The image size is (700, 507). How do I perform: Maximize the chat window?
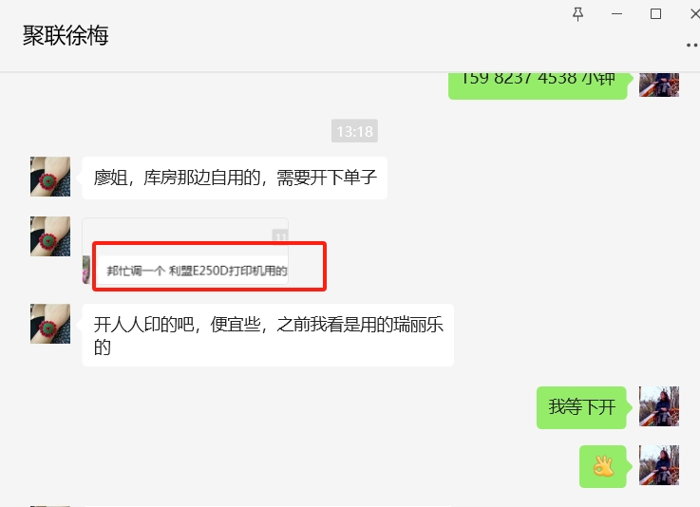(x=655, y=14)
